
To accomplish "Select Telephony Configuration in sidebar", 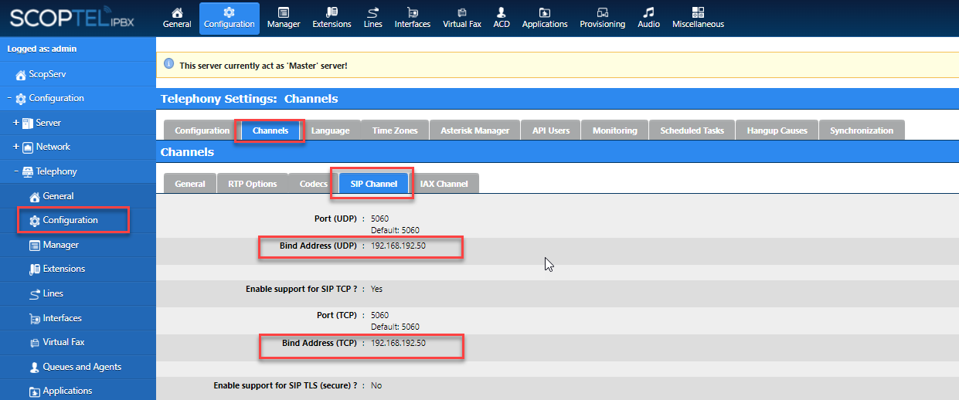I will point(63,220).
